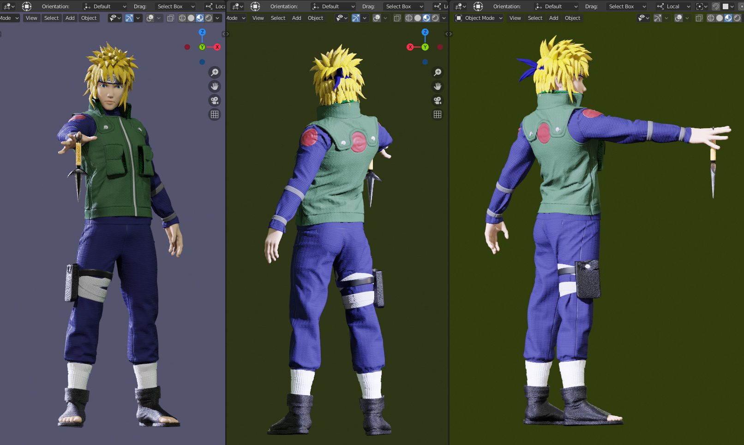744x445 pixels.
Task: Switch middle viewport to material preview shading
Action: point(426,18)
